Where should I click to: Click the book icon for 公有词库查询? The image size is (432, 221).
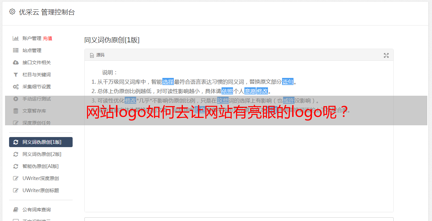pos(15,210)
